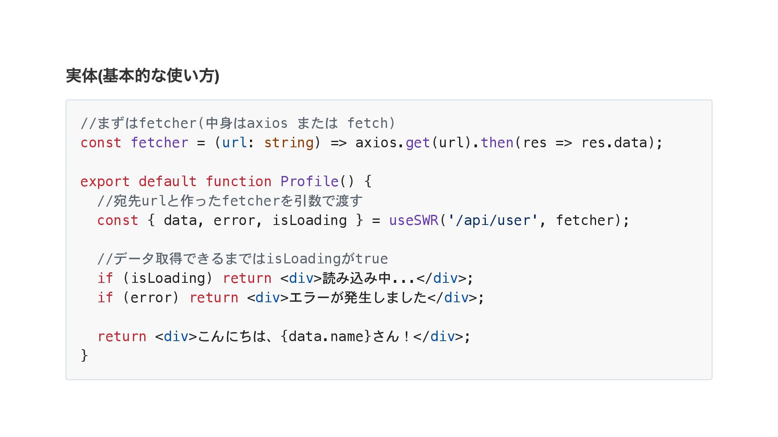Click the res.data expression
Viewport: 778px width, 437px height.
[x=614, y=143]
